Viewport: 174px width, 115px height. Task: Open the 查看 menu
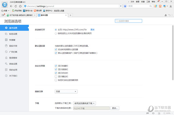(x=137, y=1)
